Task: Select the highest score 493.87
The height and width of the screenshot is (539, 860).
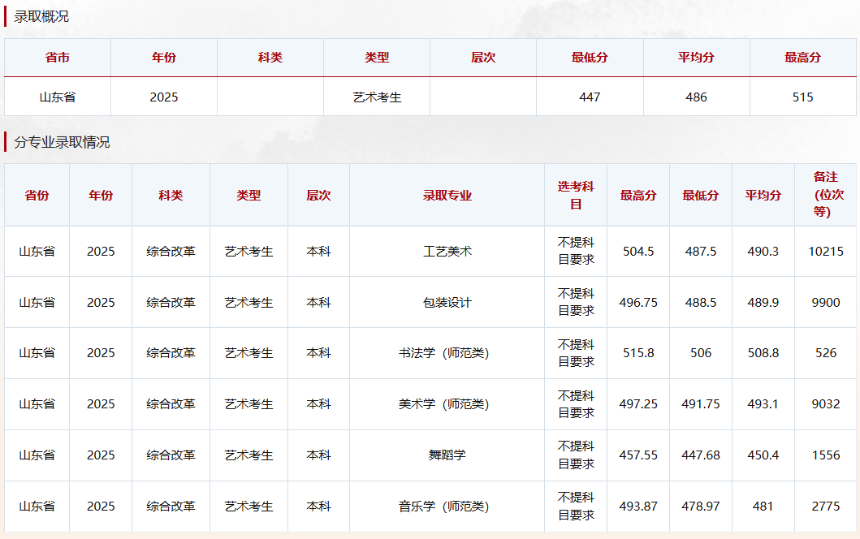Action: pyautogui.click(x=638, y=506)
